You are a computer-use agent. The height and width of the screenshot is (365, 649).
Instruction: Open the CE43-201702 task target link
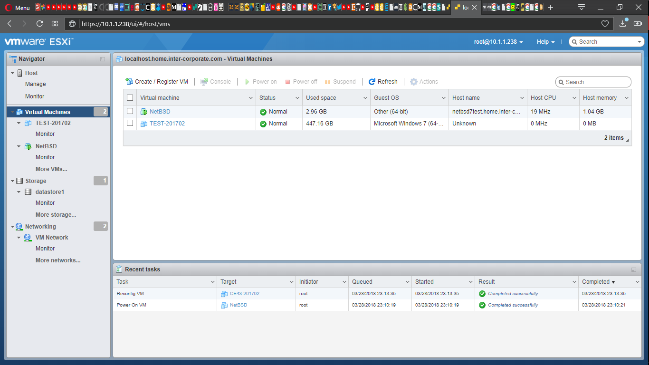(x=245, y=294)
